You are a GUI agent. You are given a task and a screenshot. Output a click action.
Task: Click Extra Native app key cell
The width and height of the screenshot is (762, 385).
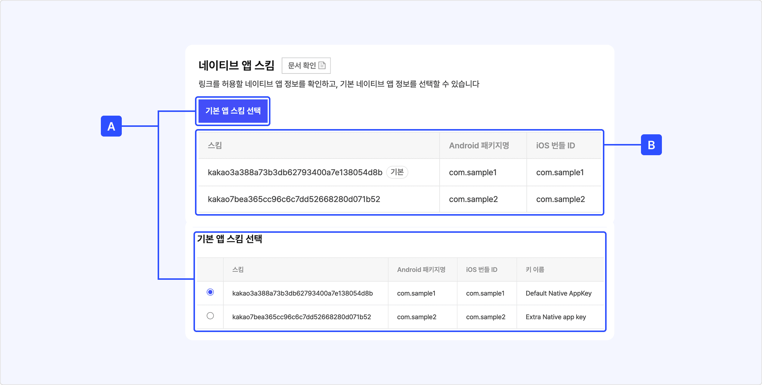pos(555,317)
